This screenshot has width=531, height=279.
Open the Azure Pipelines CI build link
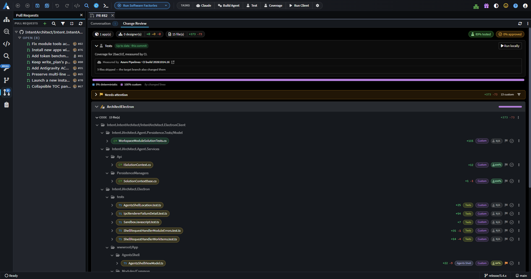(173, 62)
